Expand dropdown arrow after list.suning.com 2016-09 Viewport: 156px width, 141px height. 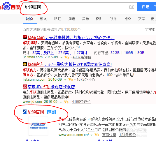65,80
